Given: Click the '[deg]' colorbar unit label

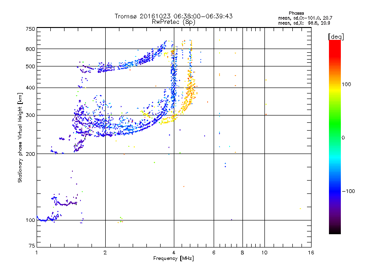Looking at the screenshot, I should pos(336,37).
